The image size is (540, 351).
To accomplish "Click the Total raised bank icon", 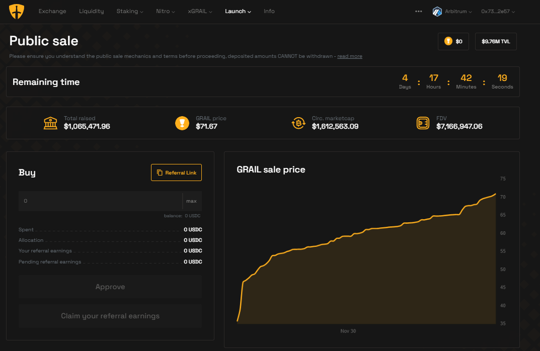I will pos(50,123).
